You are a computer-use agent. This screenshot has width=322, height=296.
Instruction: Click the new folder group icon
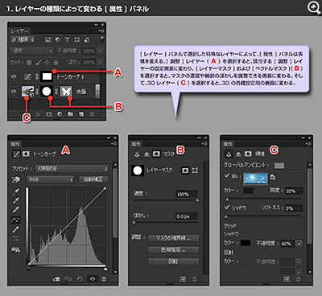pyautogui.click(x=70, y=114)
